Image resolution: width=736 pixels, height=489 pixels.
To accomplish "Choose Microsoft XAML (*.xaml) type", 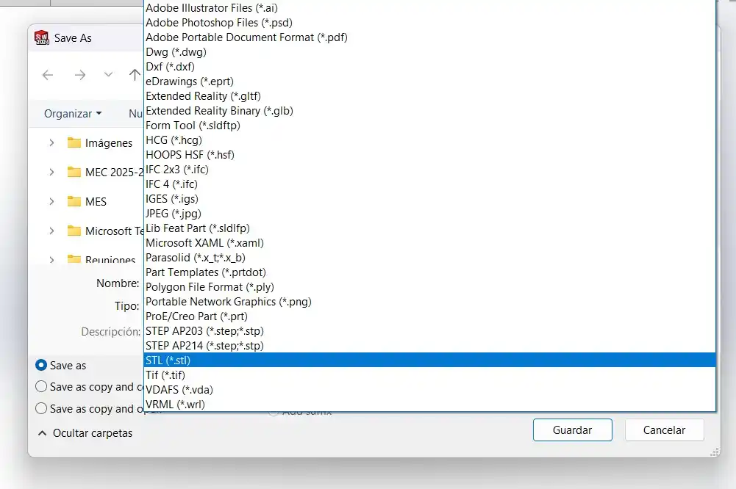I will [x=429, y=243].
